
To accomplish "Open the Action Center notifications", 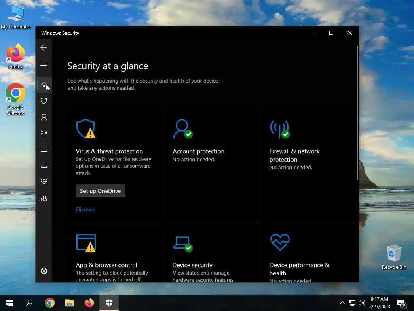I will click(x=401, y=303).
